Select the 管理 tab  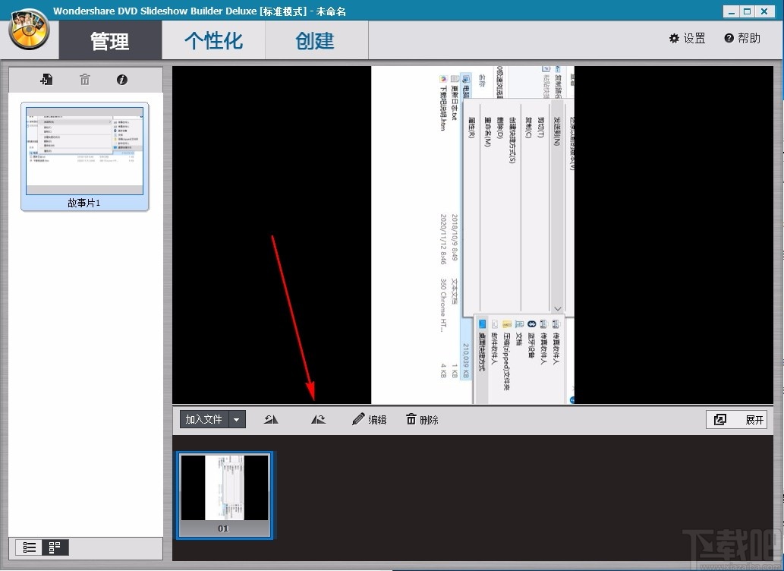tap(110, 41)
